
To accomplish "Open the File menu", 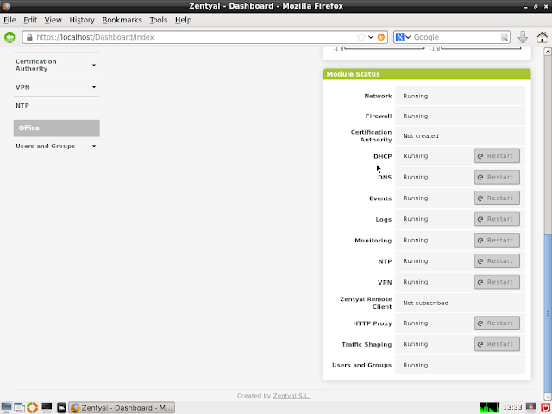I will [x=9, y=20].
